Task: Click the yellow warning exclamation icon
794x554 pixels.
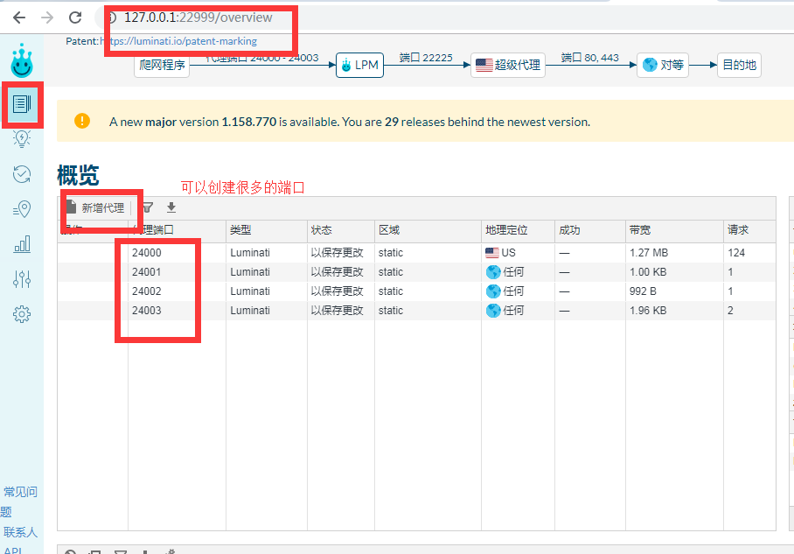Action: coord(82,121)
